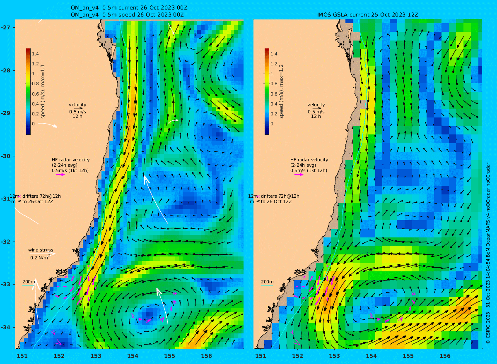Image resolution: width=497 pixels, height=364 pixels.
Task: Click the left title line "OM_an_v4 0-5m speed 26-Oct-2023 00Z"
Action: 127,14
